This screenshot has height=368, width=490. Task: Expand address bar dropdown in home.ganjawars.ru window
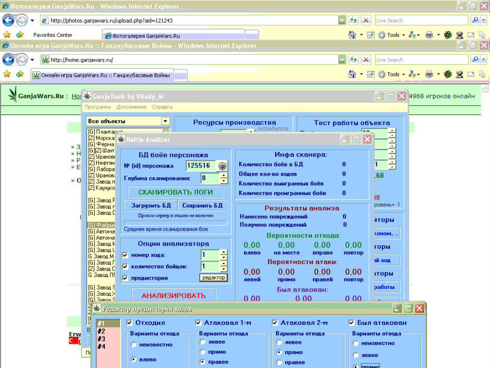(x=342, y=60)
